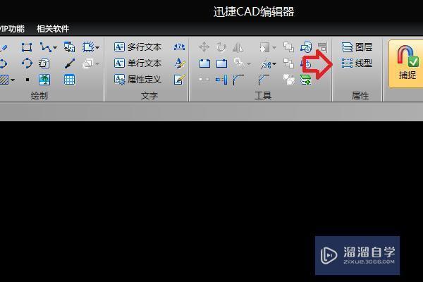Toggle the 捕捉 snap button
423x282 pixels.
click(407, 63)
